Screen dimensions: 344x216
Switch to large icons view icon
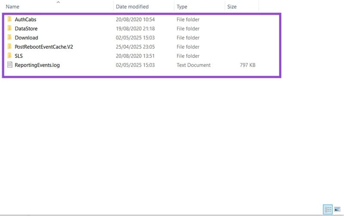coord(337,210)
